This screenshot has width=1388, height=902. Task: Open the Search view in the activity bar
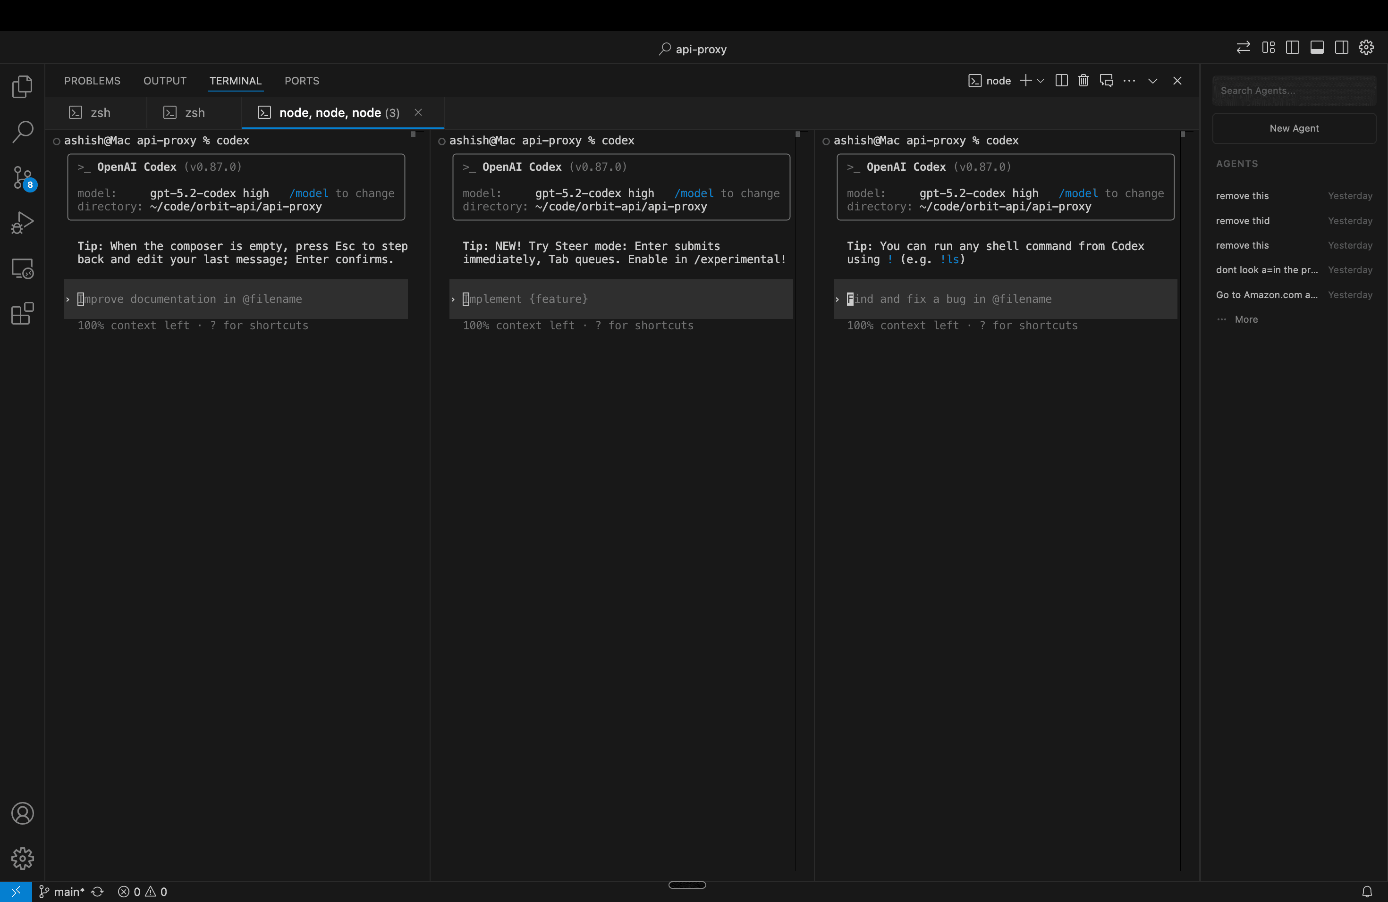pyautogui.click(x=22, y=132)
